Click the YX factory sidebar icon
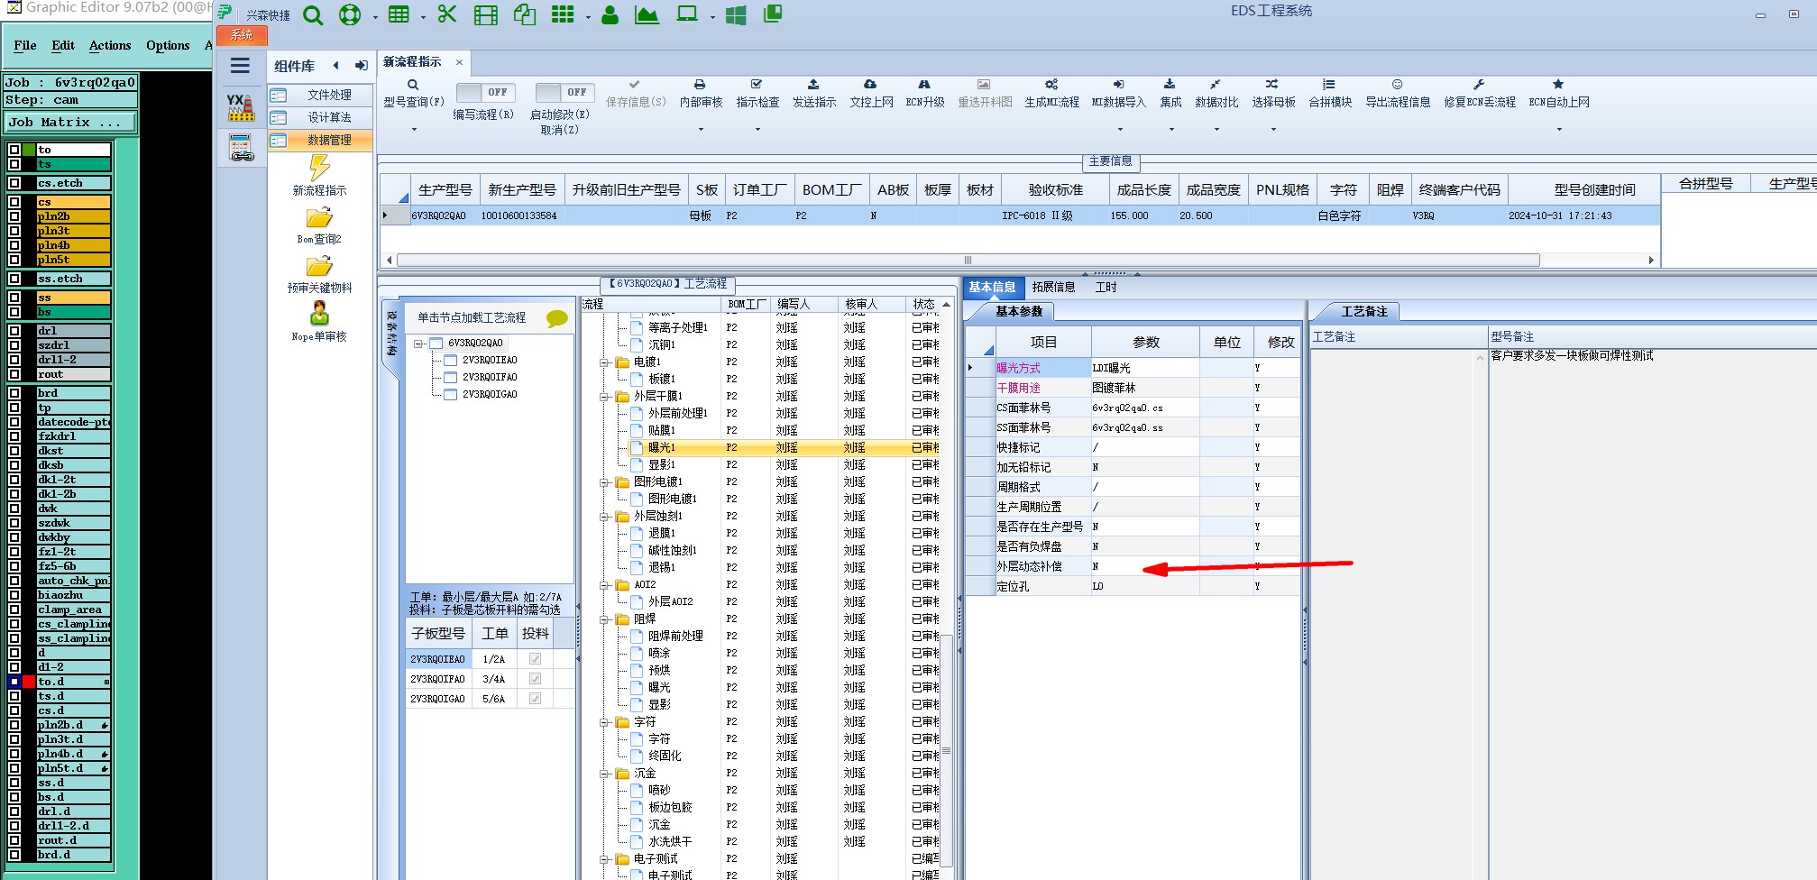 [241, 108]
